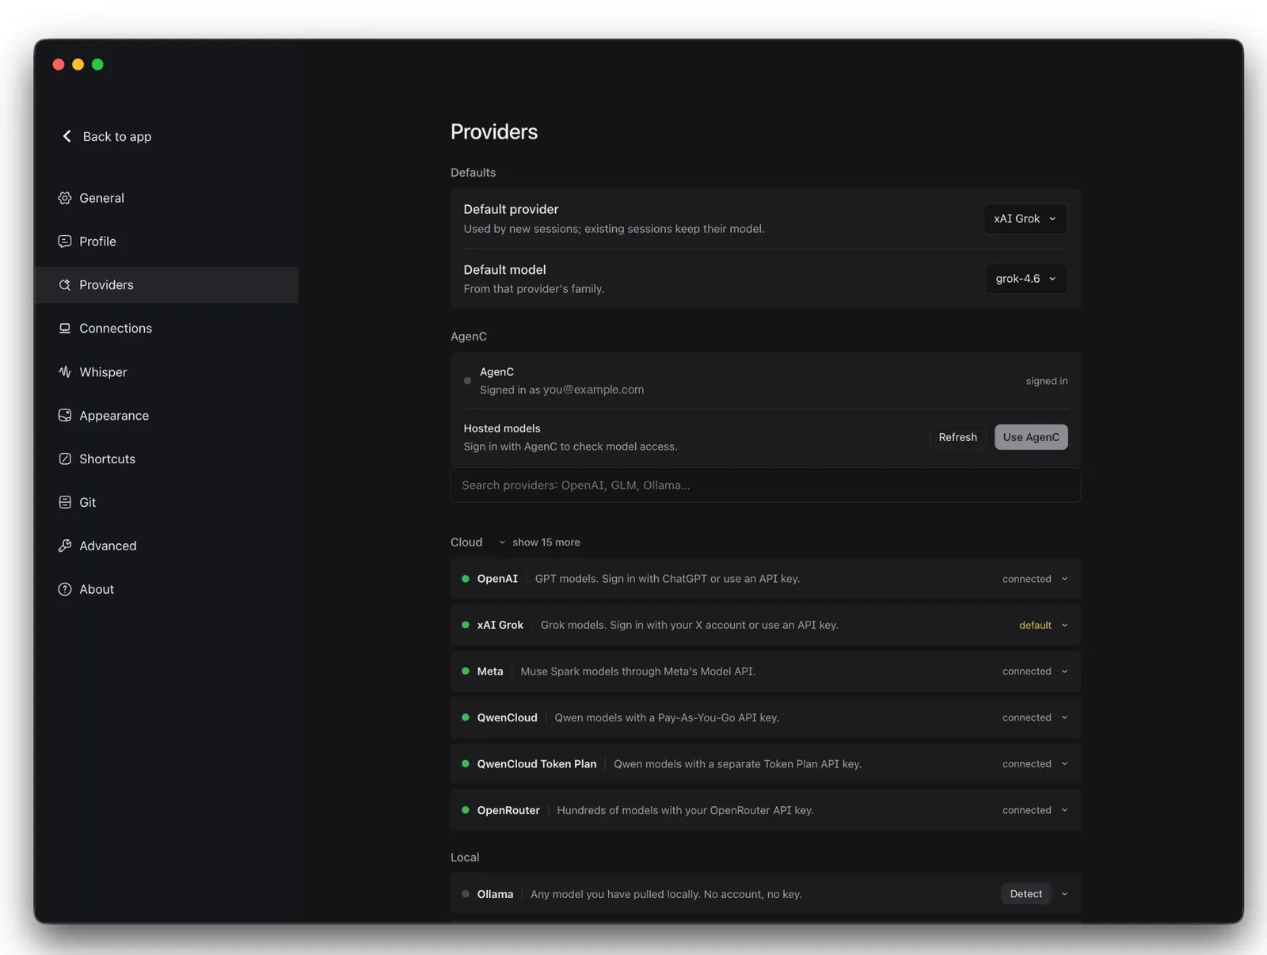Click the green dot for QwenCloud Token Plan
Viewport: 1267px width, 955px height.
click(466, 764)
